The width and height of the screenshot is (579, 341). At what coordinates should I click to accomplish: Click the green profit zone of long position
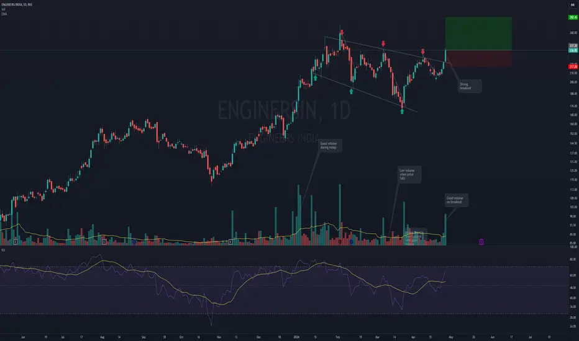pyautogui.click(x=478, y=33)
